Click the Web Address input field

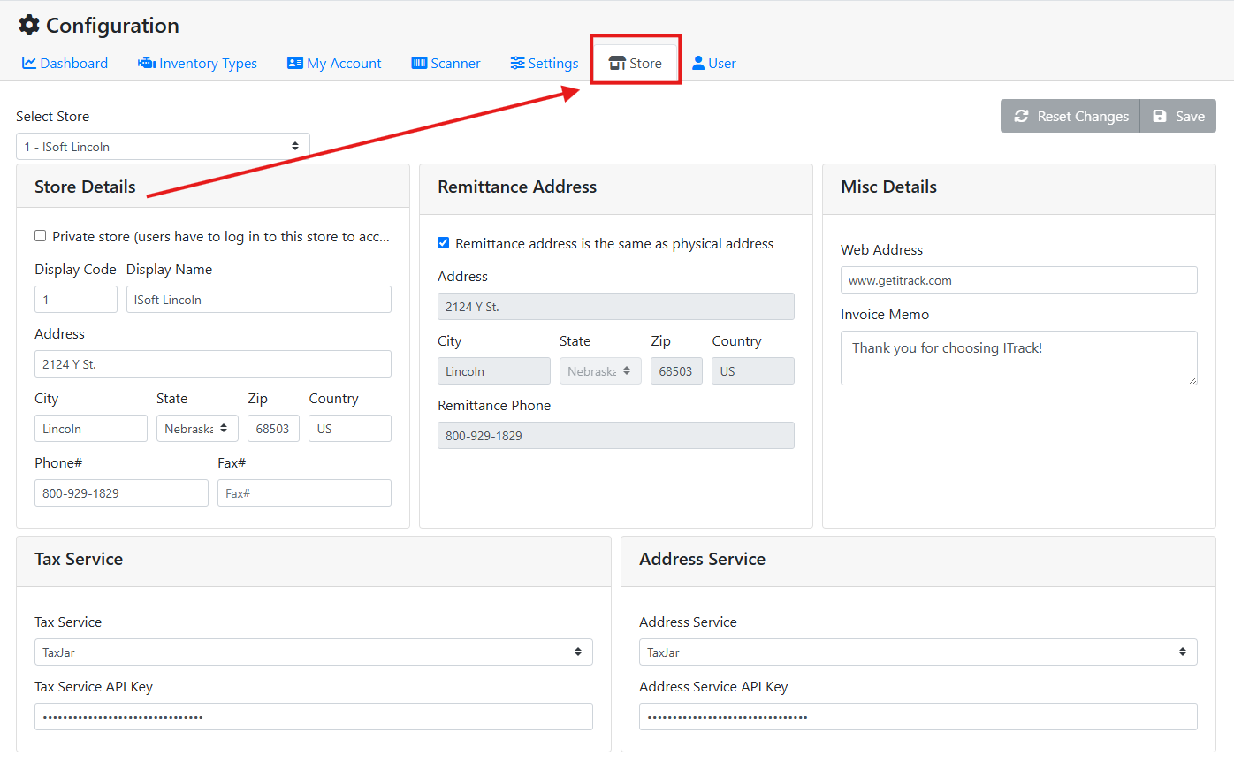(1018, 280)
